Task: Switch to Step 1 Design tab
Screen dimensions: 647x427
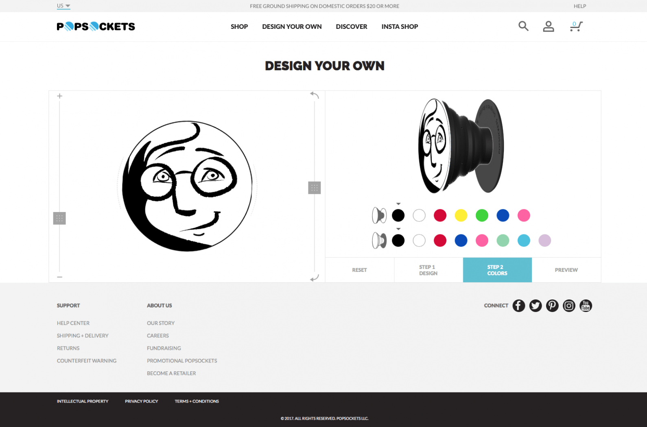Action: click(428, 270)
